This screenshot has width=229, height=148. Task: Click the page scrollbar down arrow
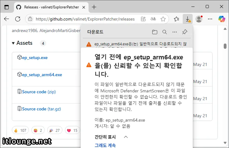225,143
